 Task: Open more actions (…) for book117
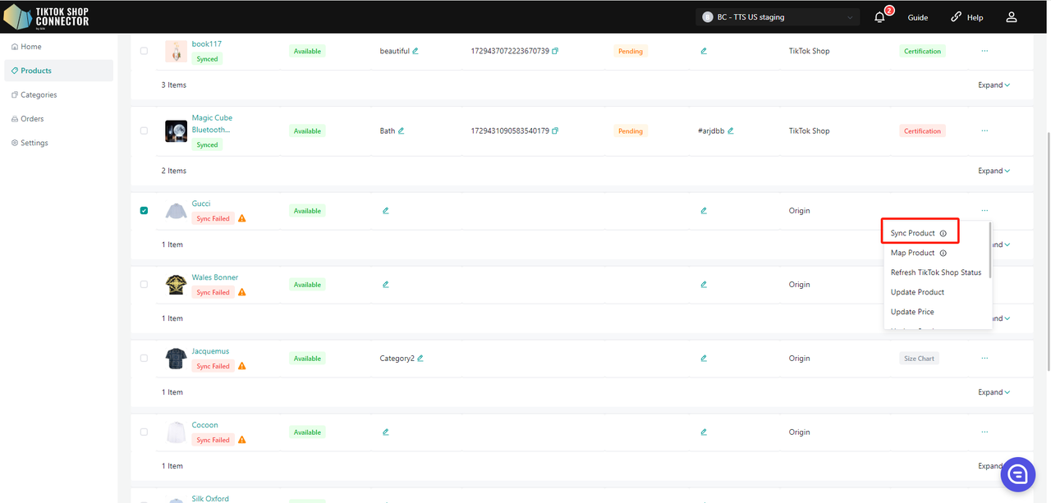984,51
